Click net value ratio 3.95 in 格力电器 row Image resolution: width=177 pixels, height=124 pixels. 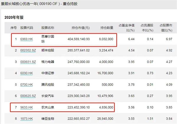131,62
